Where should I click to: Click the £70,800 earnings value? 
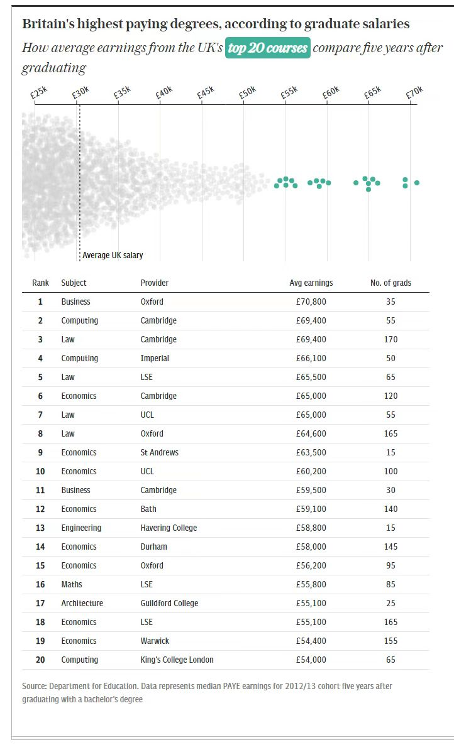click(x=311, y=302)
